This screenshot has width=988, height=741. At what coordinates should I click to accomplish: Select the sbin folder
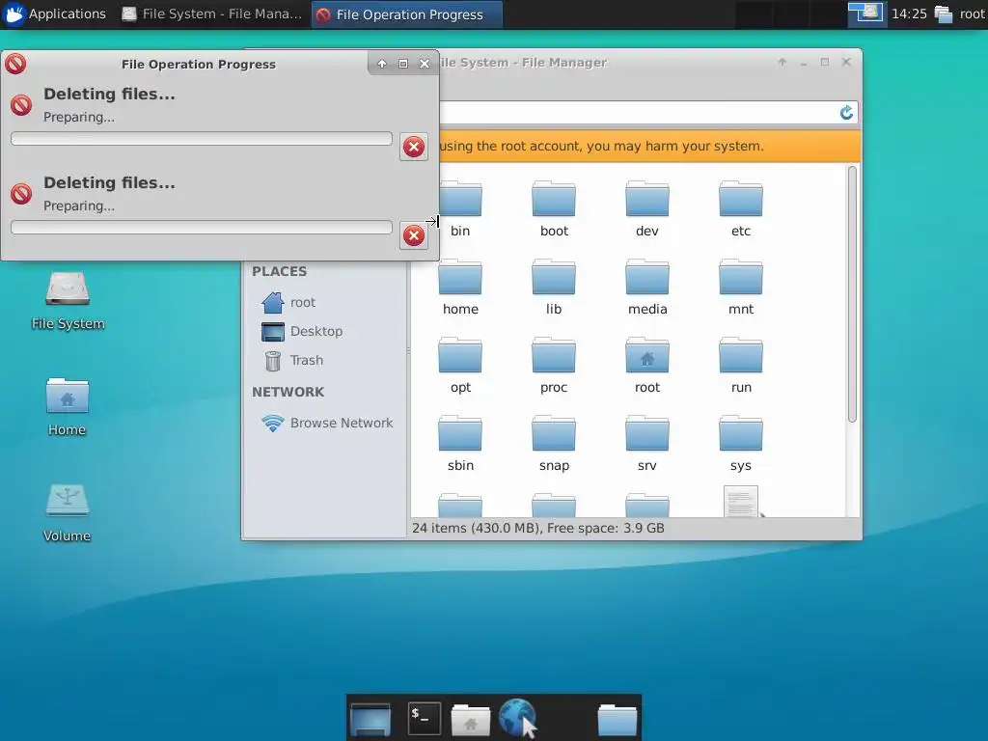pyautogui.click(x=460, y=443)
